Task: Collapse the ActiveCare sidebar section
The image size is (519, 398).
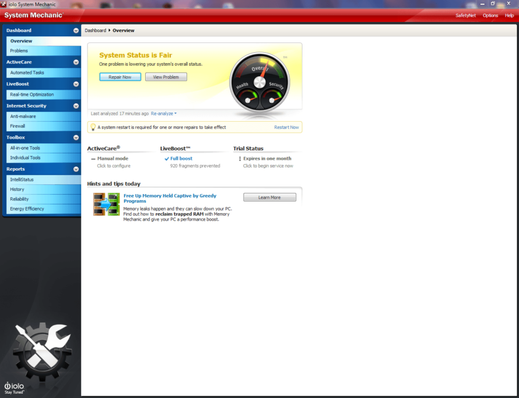Action: tap(76, 62)
